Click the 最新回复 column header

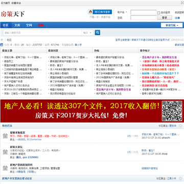(53, 51)
